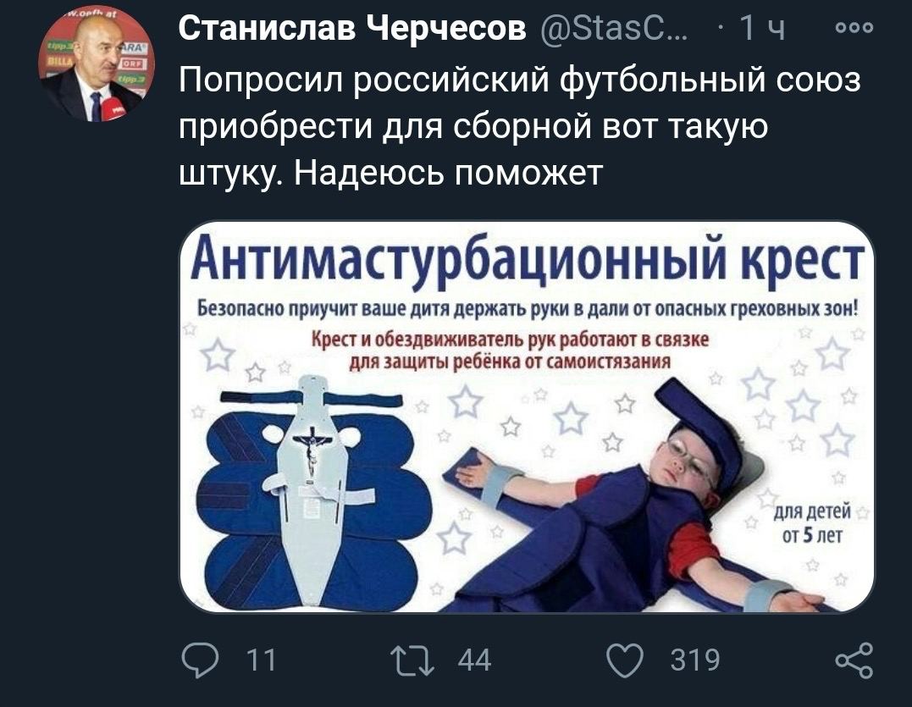Click the reply speech bubble icon

pyautogui.click(x=201, y=660)
